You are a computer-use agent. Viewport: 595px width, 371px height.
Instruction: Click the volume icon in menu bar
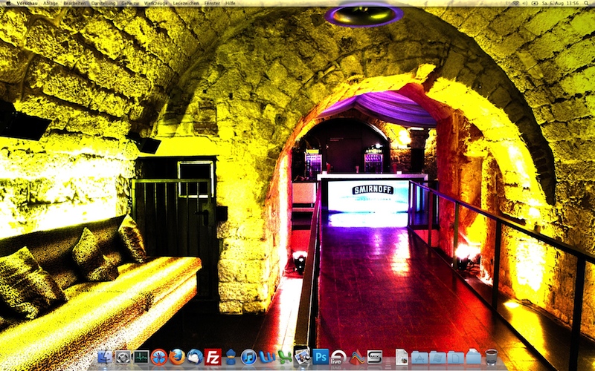[x=525, y=4]
